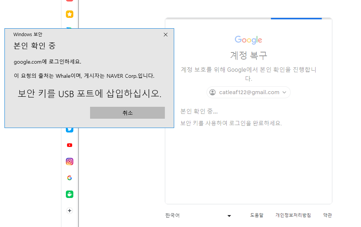361x227 pixels.
Task: Open the Twitter sidebar icon
Action: pos(70,130)
